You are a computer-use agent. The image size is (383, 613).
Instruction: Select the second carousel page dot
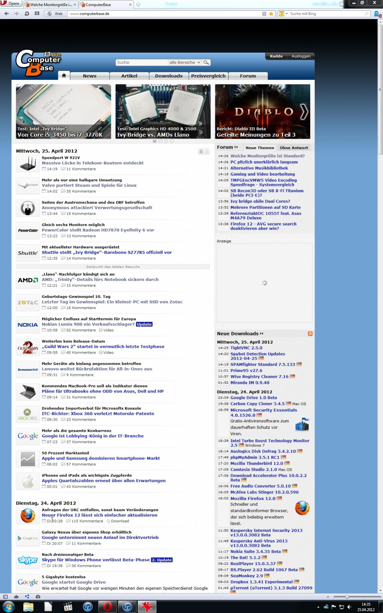[x=160, y=141]
